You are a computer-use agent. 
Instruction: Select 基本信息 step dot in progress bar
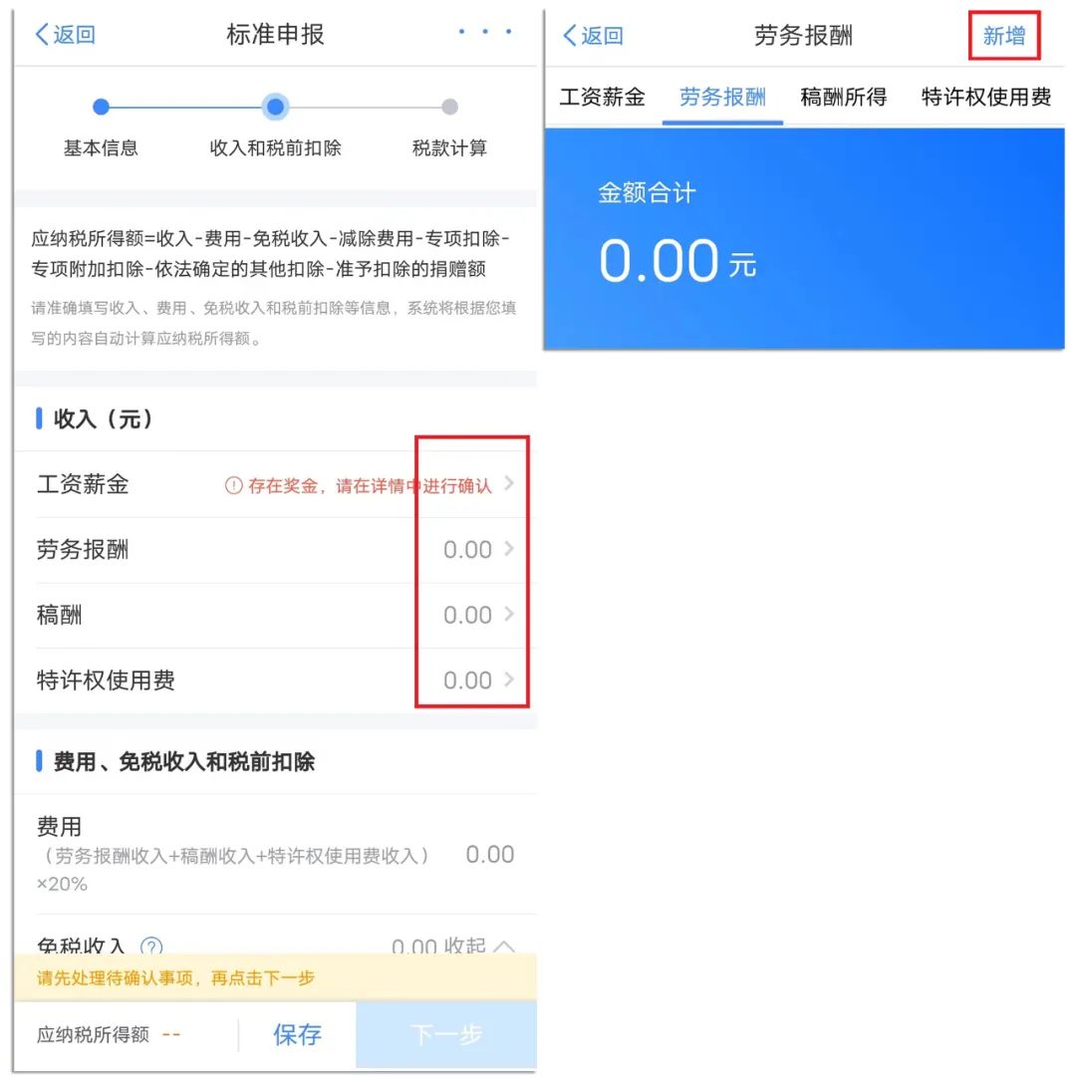pos(101,107)
